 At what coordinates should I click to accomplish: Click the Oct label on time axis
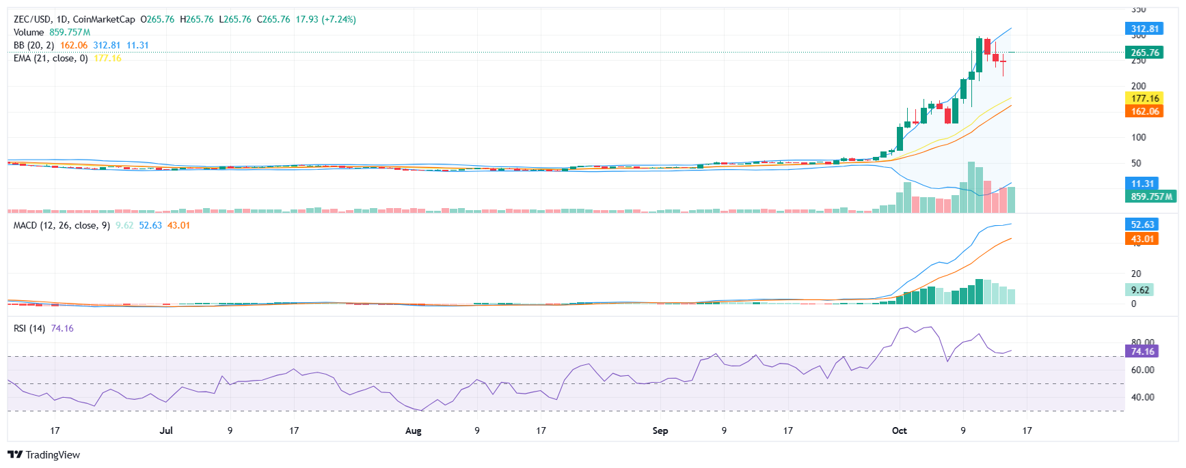(899, 430)
